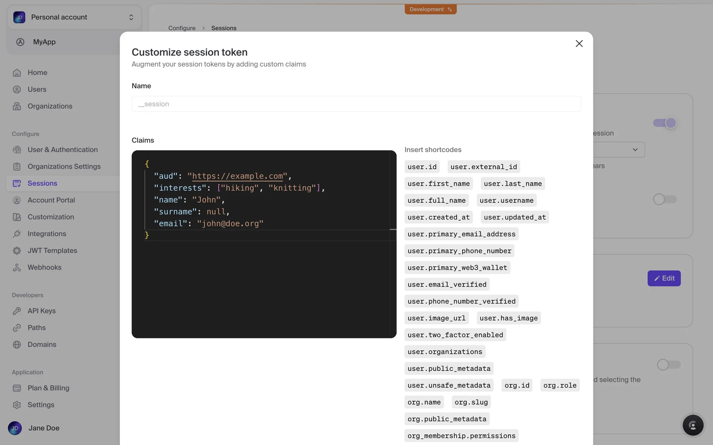Click the User & Authentication fingerprint icon
Image resolution: width=713 pixels, height=445 pixels.
tap(17, 150)
